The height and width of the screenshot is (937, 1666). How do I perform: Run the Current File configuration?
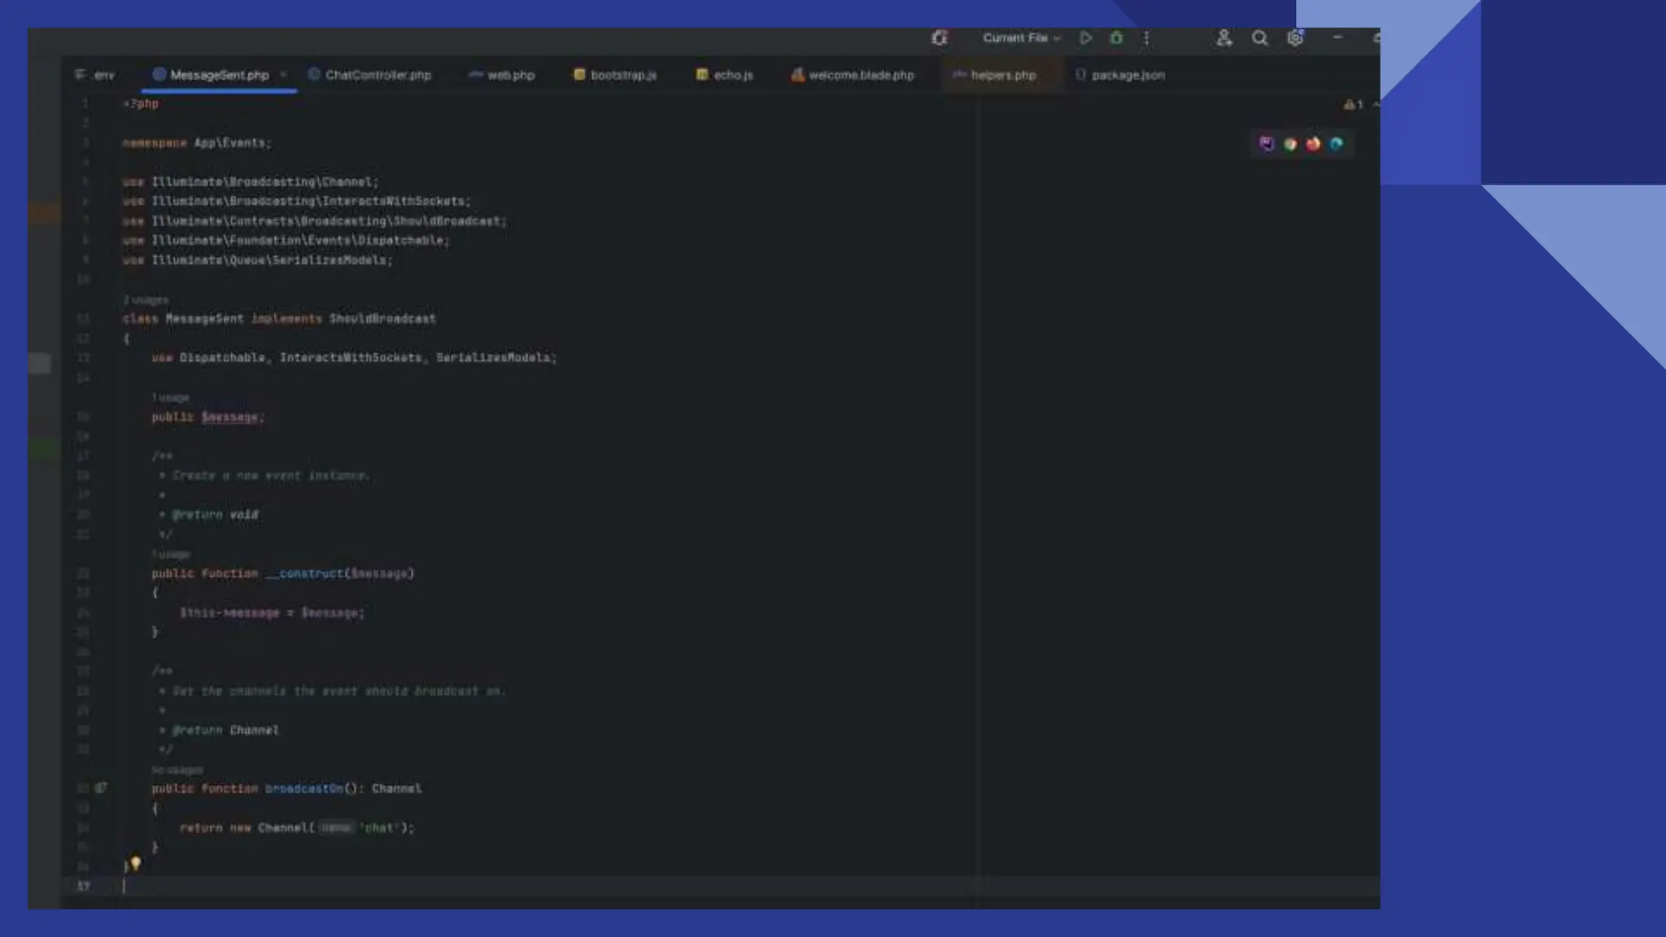(1085, 38)
